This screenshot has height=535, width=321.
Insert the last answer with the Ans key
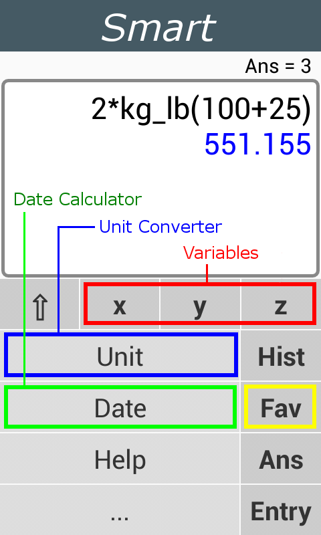tap(281, 459)
